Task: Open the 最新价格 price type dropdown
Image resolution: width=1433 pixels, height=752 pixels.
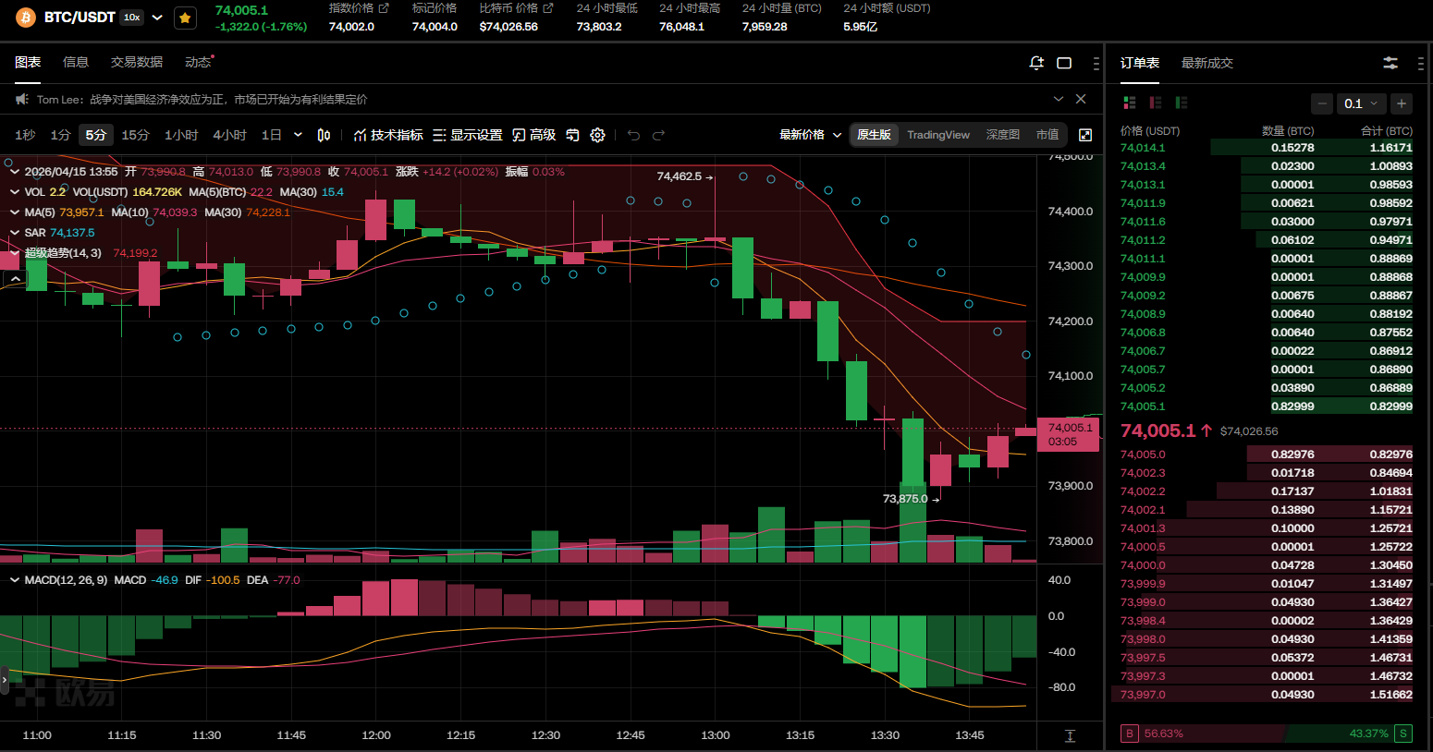Action: (x=810, y=135)
